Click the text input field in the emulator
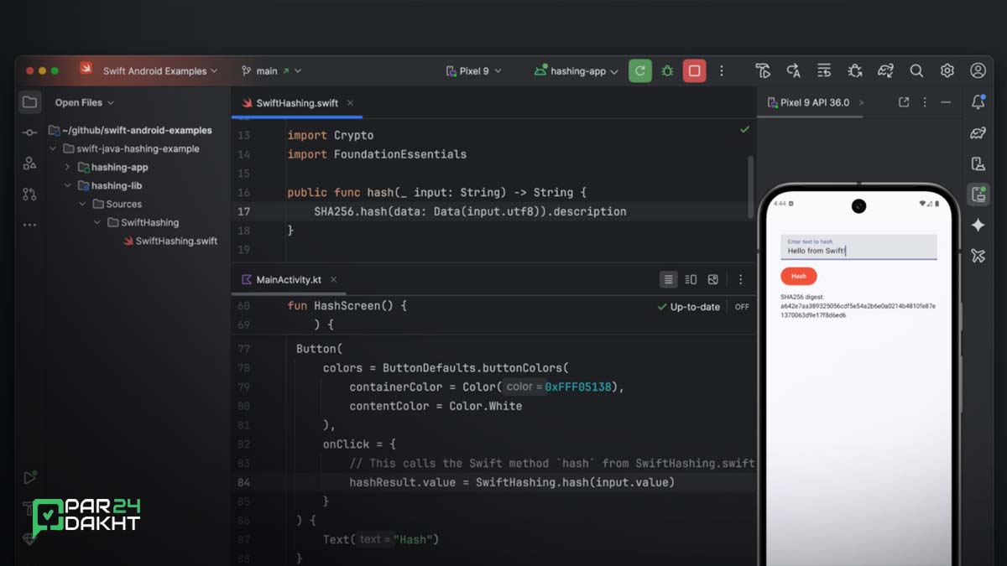This screenshot has width=1007, height=566. (x=858, y=247)
